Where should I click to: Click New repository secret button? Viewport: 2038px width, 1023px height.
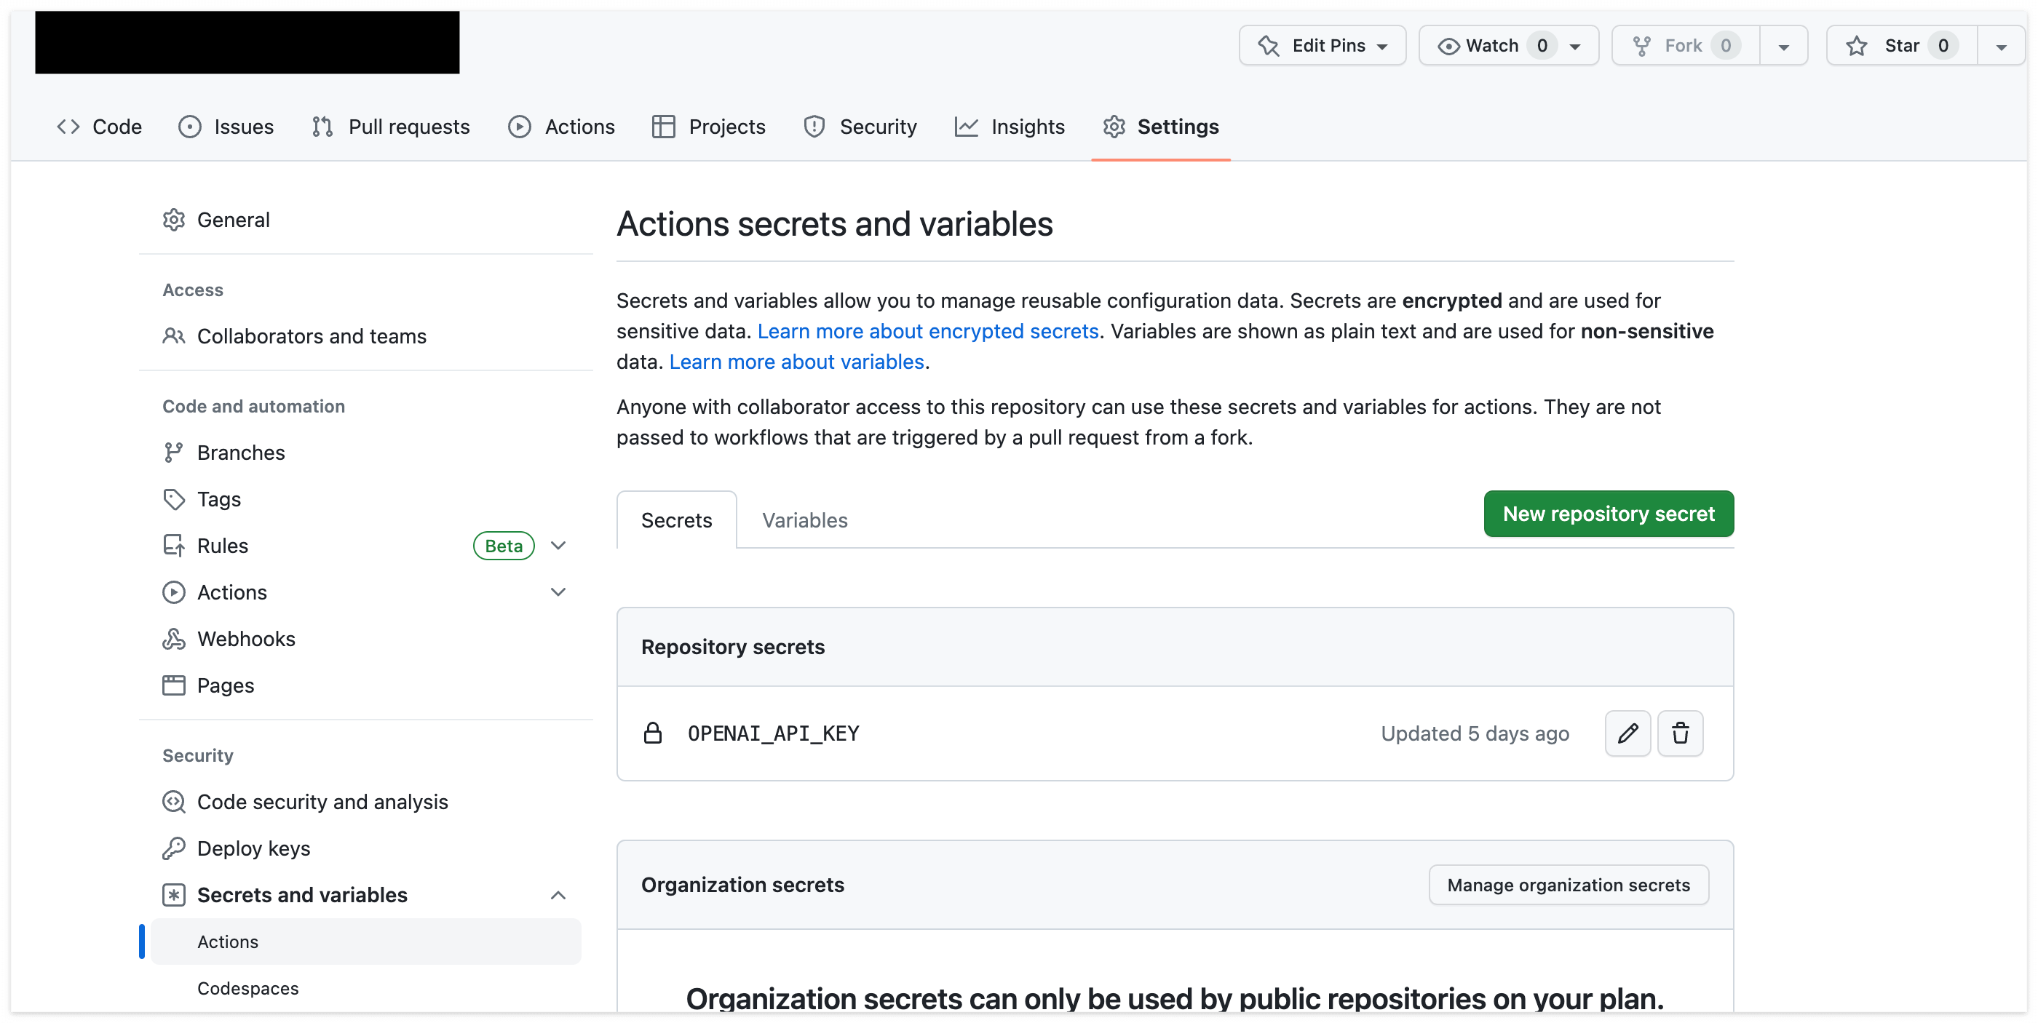pos(1608,514)
